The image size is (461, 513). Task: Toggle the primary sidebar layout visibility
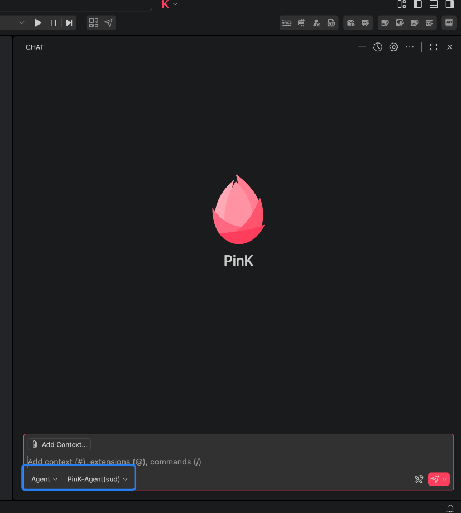tap(417, 4)
